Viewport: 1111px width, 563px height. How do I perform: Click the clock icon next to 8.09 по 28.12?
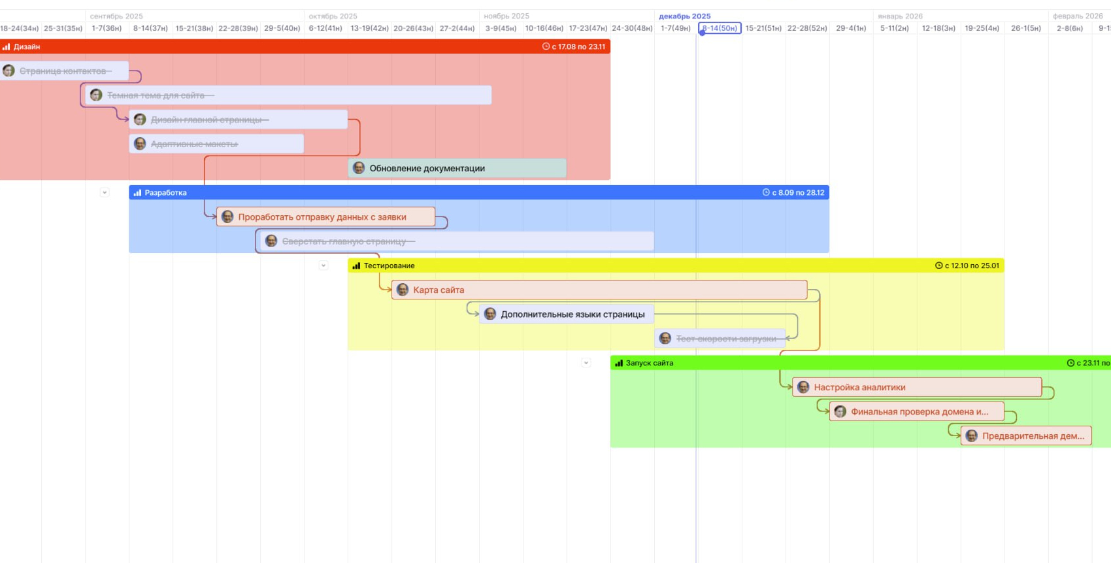766,193
